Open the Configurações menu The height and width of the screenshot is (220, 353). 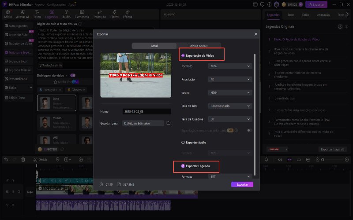(x=56, y=4)
